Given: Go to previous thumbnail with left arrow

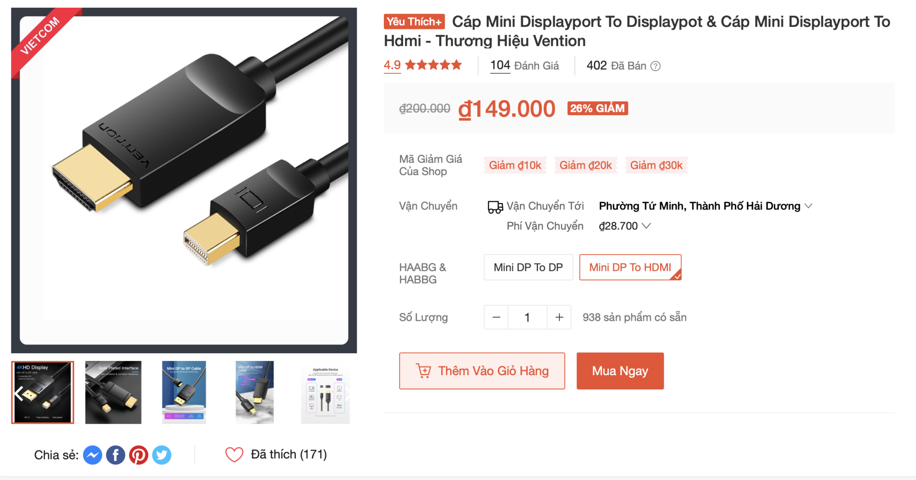Looking at the screenshot, I should [19, 393].
